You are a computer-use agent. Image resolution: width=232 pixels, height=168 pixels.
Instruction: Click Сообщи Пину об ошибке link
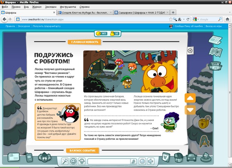tap(189, 26)
